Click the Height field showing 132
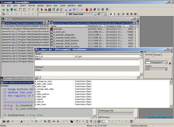Image resolution: width=174 pixels, height=127 pixels. click(x=155, y=69)
